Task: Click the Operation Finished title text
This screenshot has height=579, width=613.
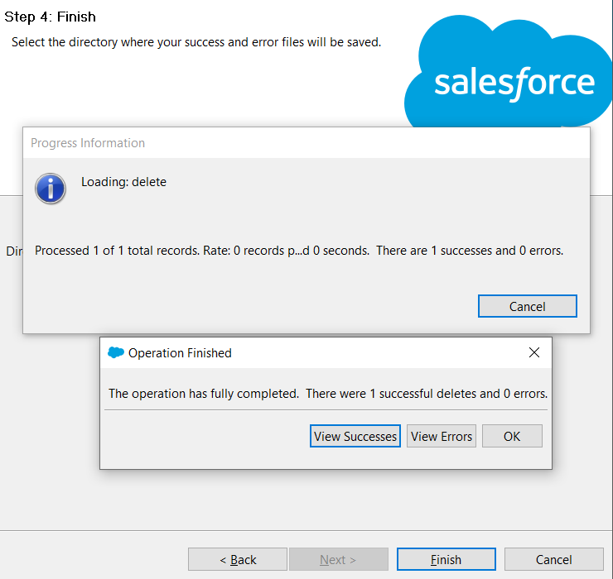Action: pyautogui.click(x=180, y=353)
